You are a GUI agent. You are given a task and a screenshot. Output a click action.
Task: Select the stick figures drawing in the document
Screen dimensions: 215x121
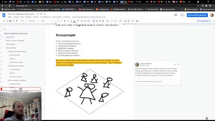(90, 91)
